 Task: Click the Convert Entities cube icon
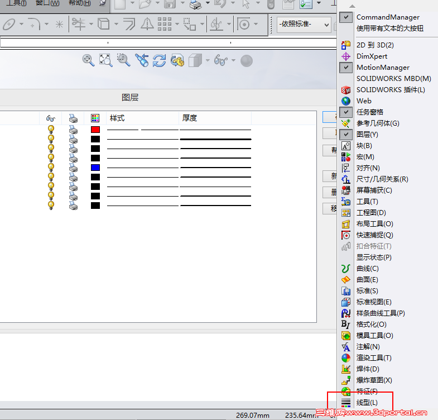coord(104,24)
